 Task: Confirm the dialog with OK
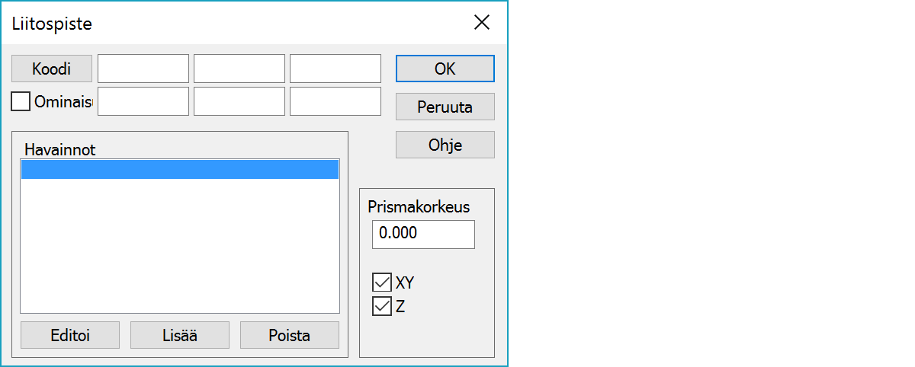[x=445, y=69]
